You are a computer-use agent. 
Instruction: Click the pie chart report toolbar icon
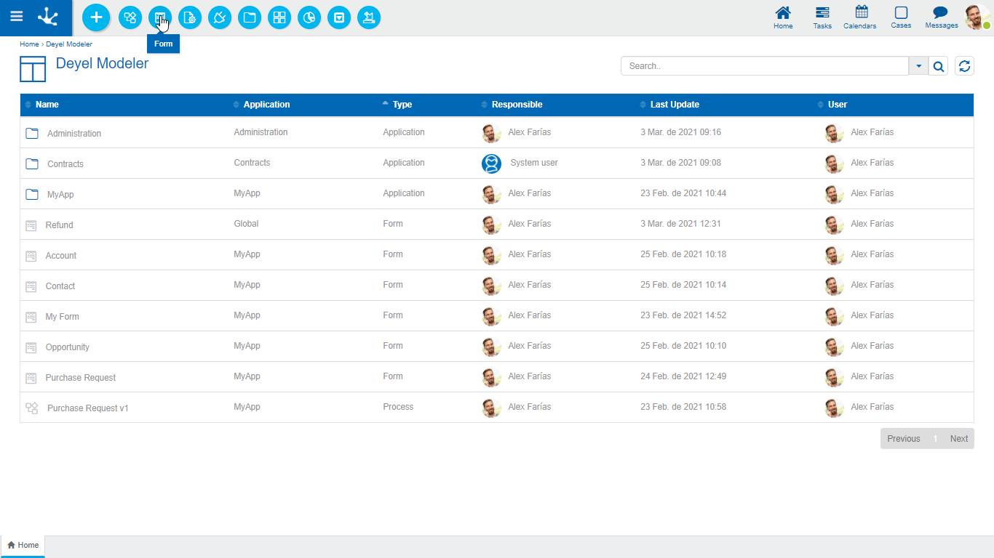point(309,17)
